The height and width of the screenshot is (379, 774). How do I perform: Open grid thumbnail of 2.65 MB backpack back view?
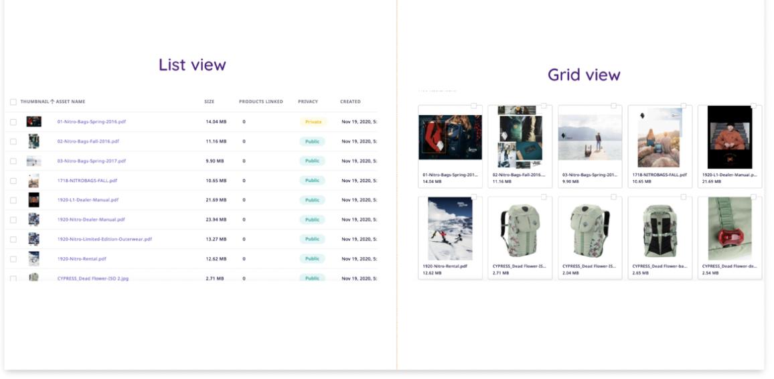click(x=660, y=230)
